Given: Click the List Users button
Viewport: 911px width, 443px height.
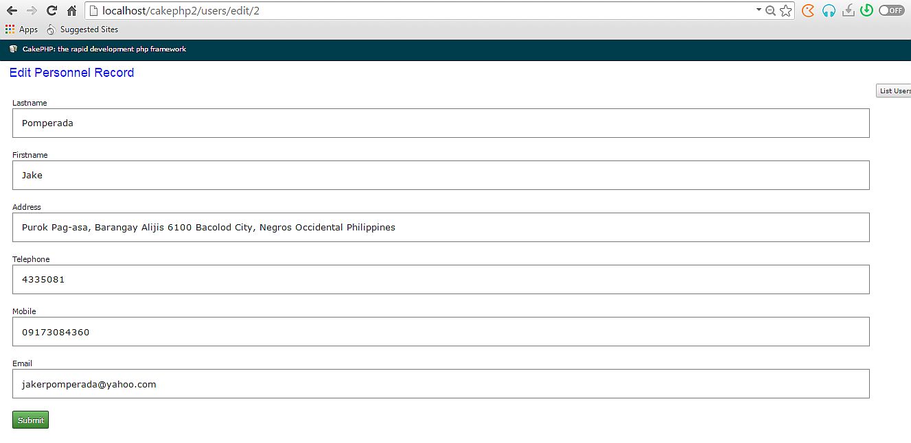Looking at the screenshot, I should tap(894, 91).
